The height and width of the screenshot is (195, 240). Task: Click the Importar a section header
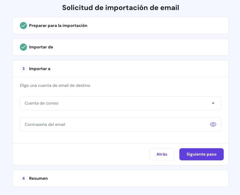point(40,69)
